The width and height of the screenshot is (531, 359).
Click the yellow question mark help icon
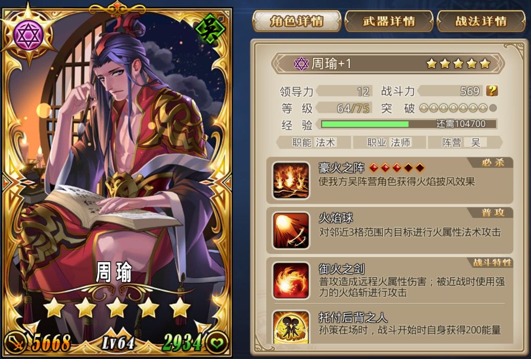pos(492,91)
